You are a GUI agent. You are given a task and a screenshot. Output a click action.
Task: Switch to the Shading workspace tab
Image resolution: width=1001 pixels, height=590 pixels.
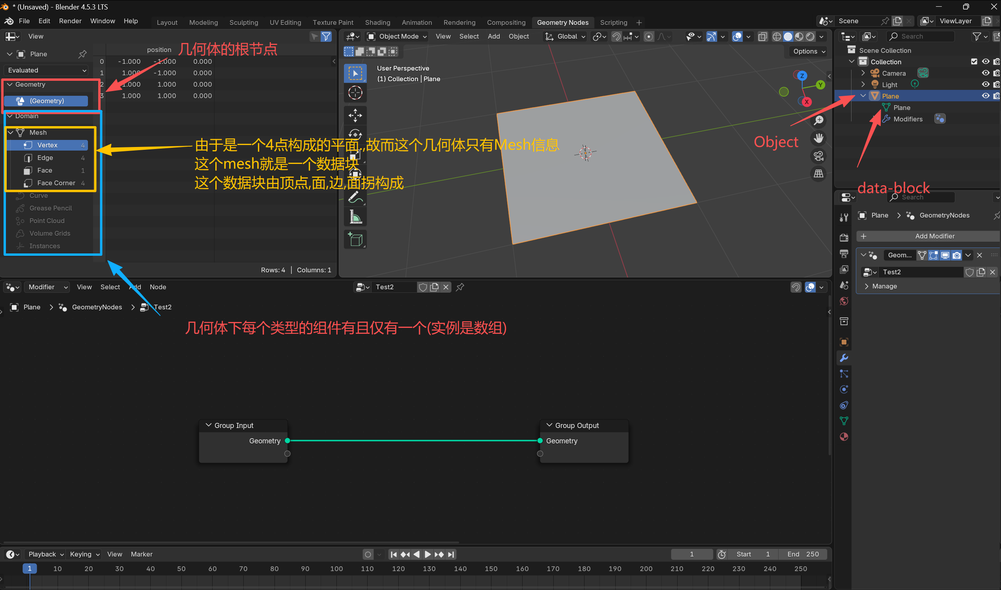[377, 22]
